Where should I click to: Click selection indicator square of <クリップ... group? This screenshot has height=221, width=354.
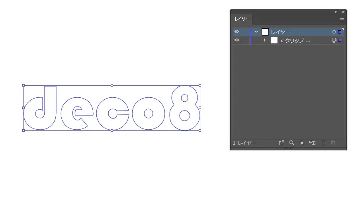coord(340,40)
